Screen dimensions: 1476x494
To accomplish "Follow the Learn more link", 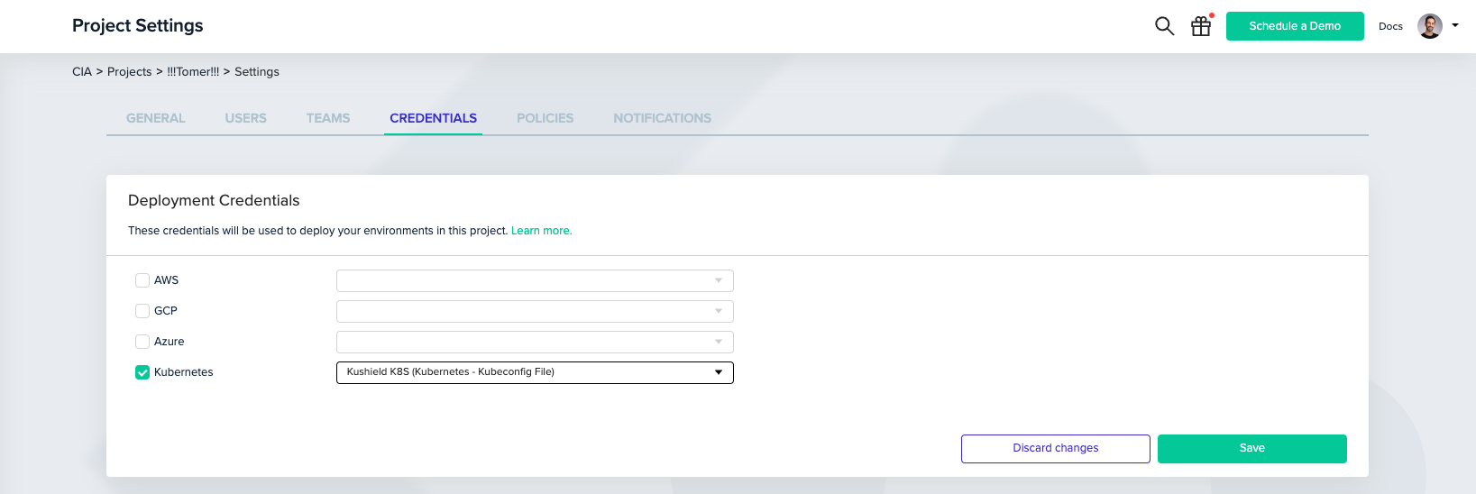I will pos(541,231).
